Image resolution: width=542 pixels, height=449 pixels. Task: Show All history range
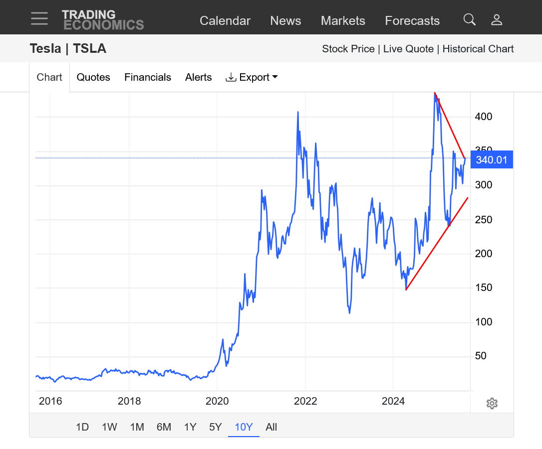coord(271,427)
